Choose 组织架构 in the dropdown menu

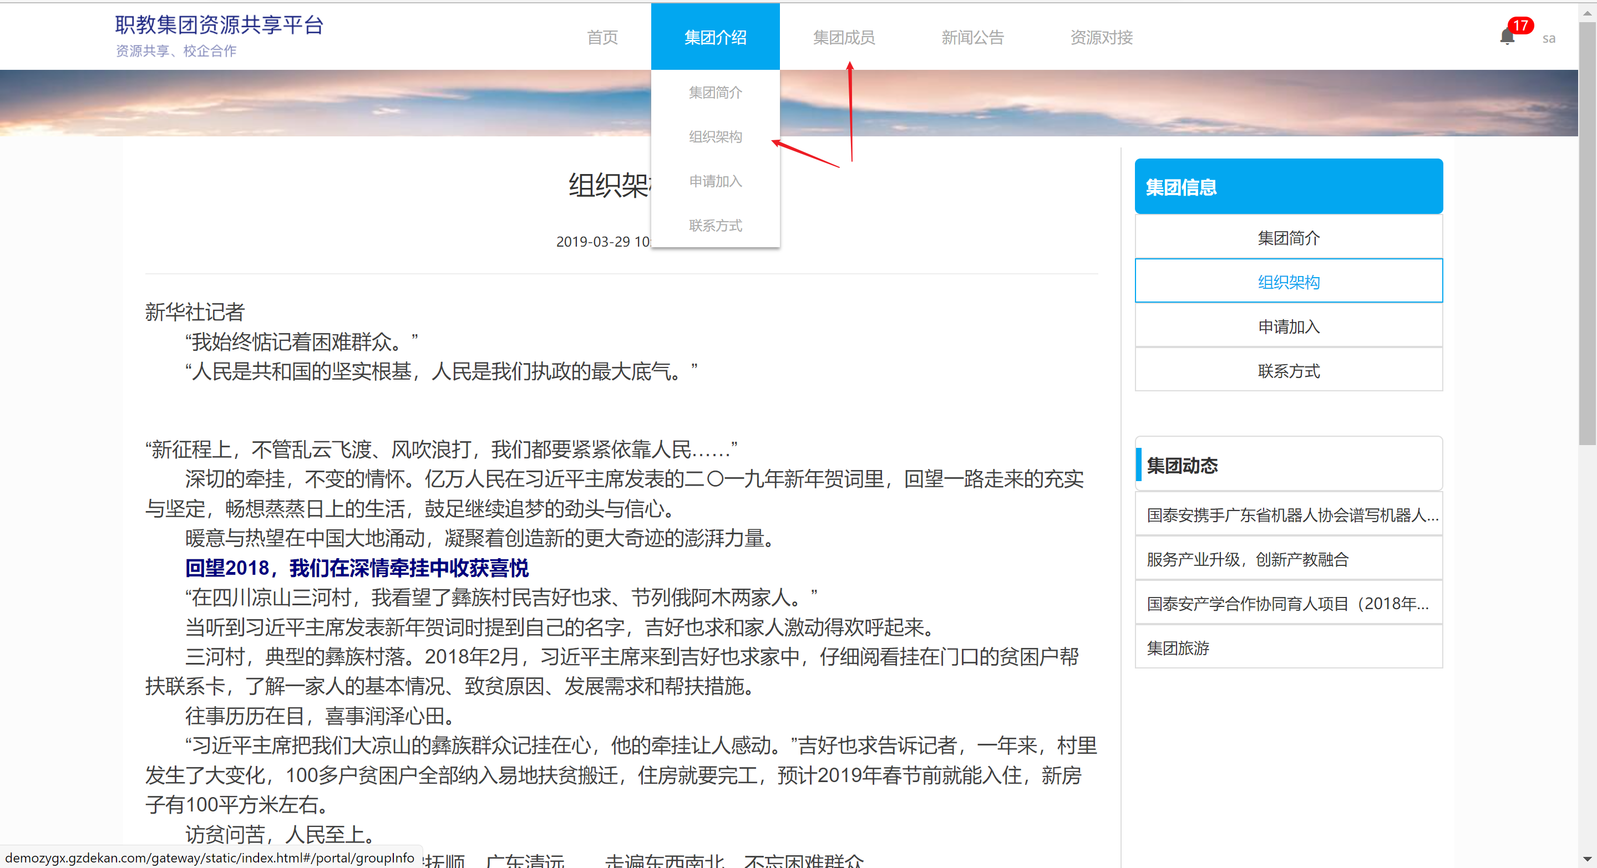pyautogui.click(x=715, y=136)
